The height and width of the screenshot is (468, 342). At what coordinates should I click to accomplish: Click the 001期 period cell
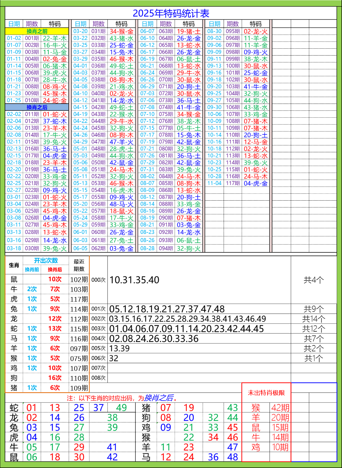tap(32, 38)
